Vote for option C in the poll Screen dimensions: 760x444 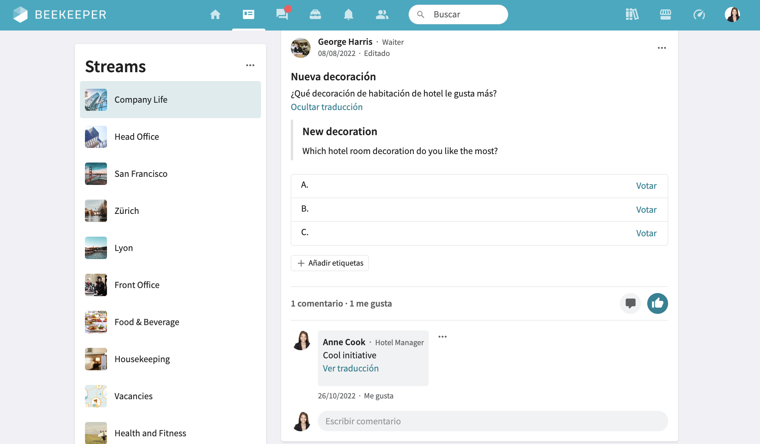tap(646, 234)
